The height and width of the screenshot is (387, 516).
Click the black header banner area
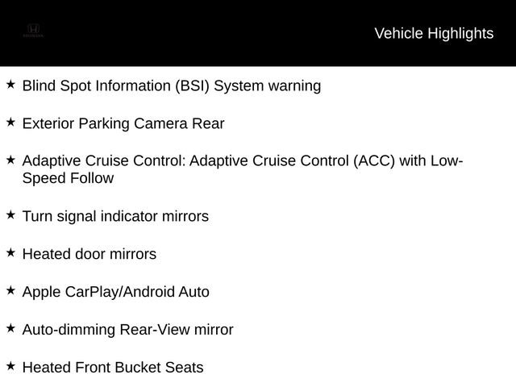tap(258, 33)
